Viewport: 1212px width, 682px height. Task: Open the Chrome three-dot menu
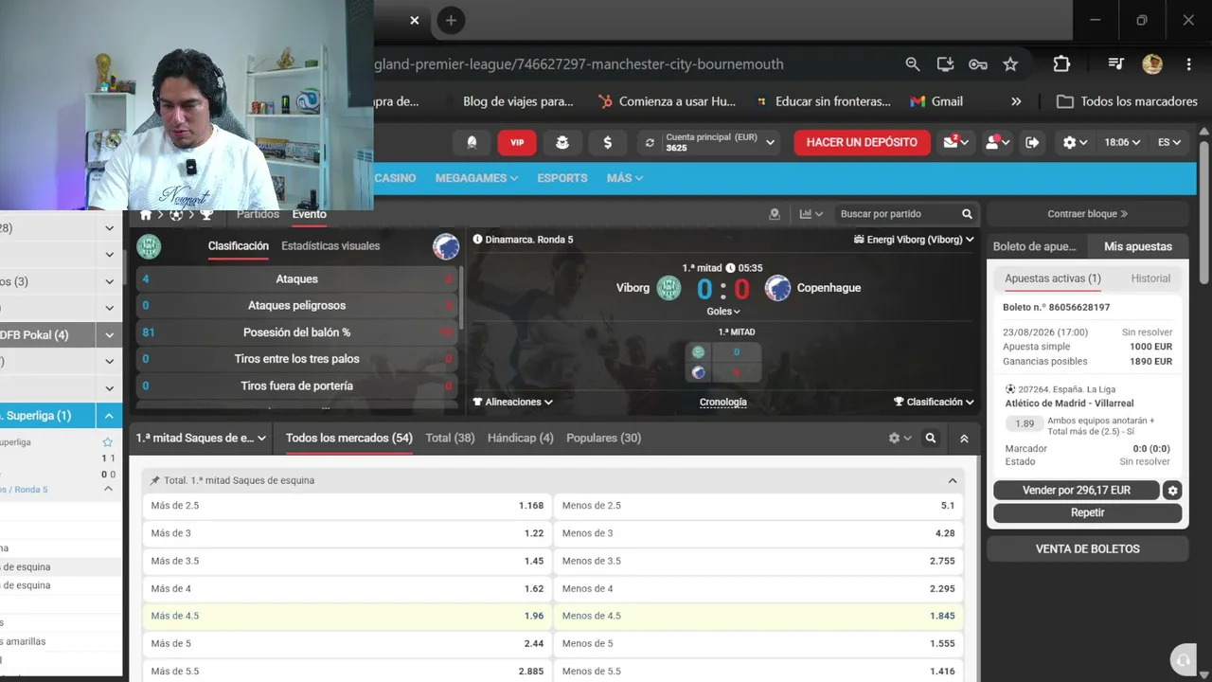point(1188,64)
